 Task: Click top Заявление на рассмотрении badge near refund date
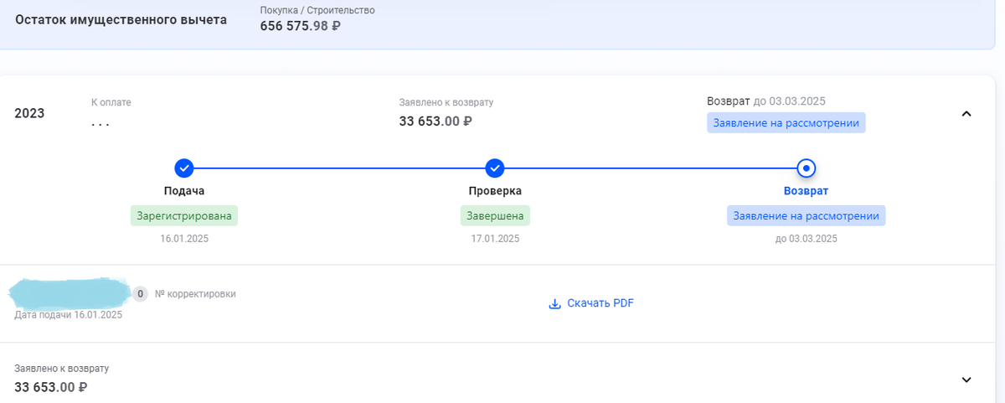(786, 123)
